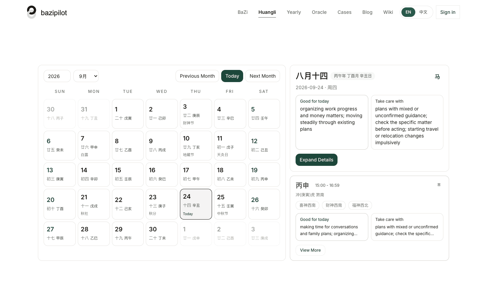Select greyed August 30 cell

[60, 114]
